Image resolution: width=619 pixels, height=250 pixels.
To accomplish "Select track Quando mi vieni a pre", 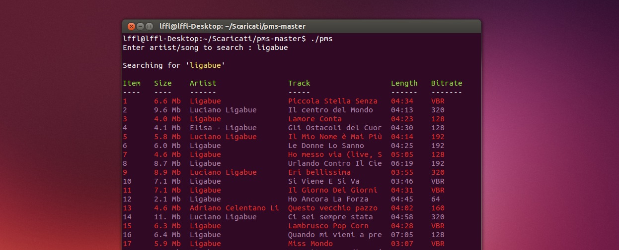I will click(x=335, y=235).
